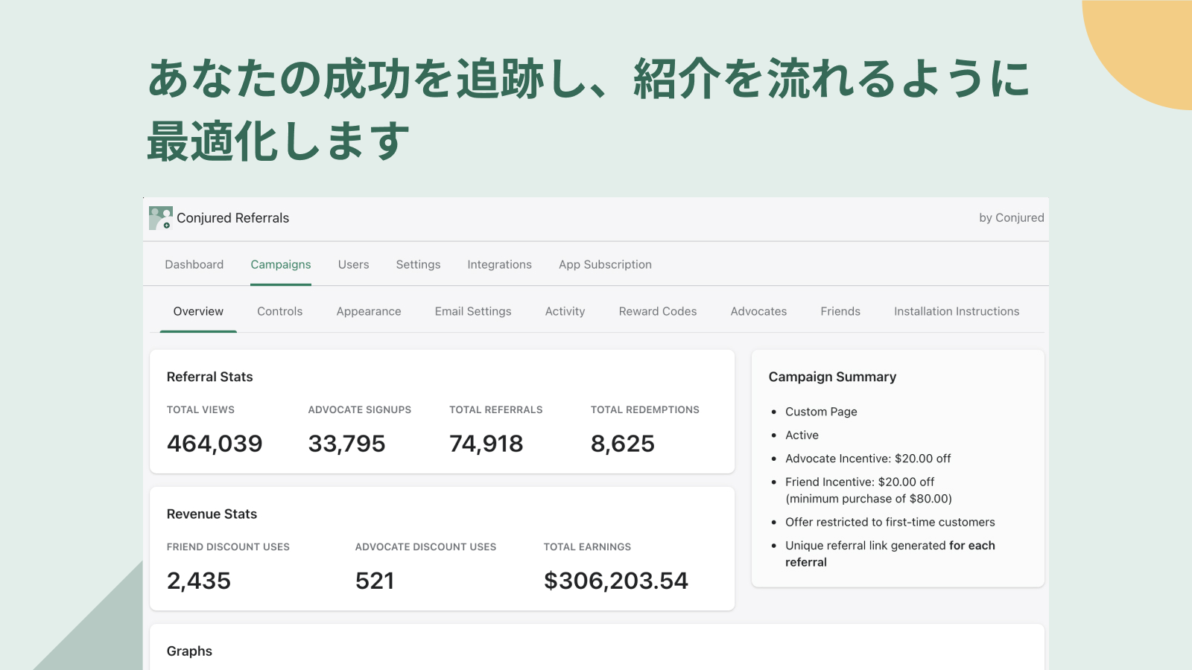Open the Reward Codes sub-tab
1192x670 pixels.
[658, 311]
